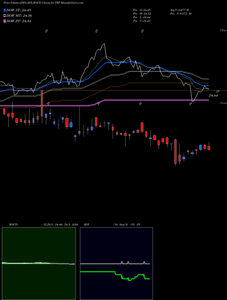Select the 'DOW ST: 24.49' legend label

(19, 10)
